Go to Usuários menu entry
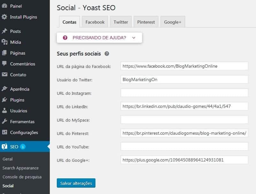Image resolution: width=256 pixels, height=194 pixels. click(19, 111)
